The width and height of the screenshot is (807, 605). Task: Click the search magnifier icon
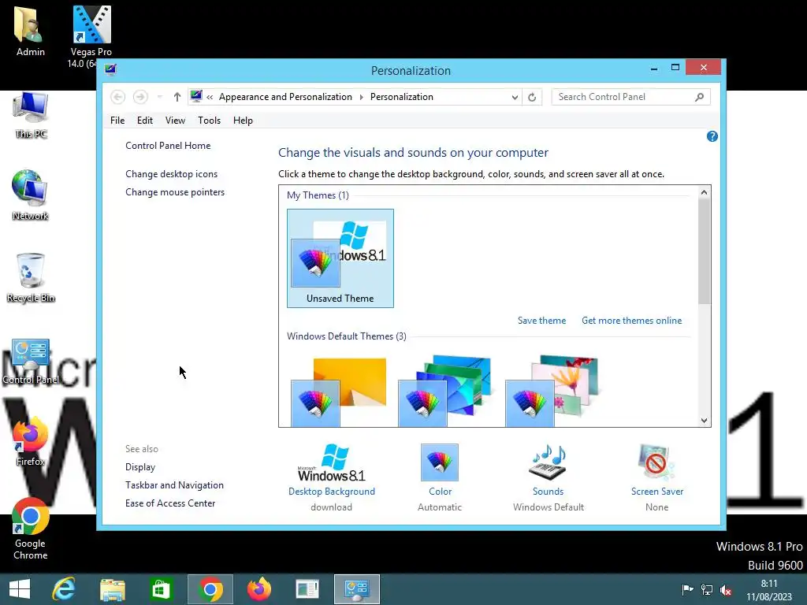pos(700,97)
